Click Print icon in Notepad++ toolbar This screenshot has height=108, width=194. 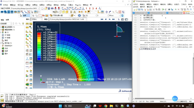coord(150,9)
